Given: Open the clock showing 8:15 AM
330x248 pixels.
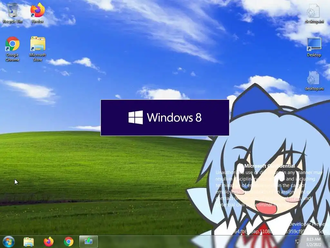Looking at the screenshot, I should pos(314,242).
